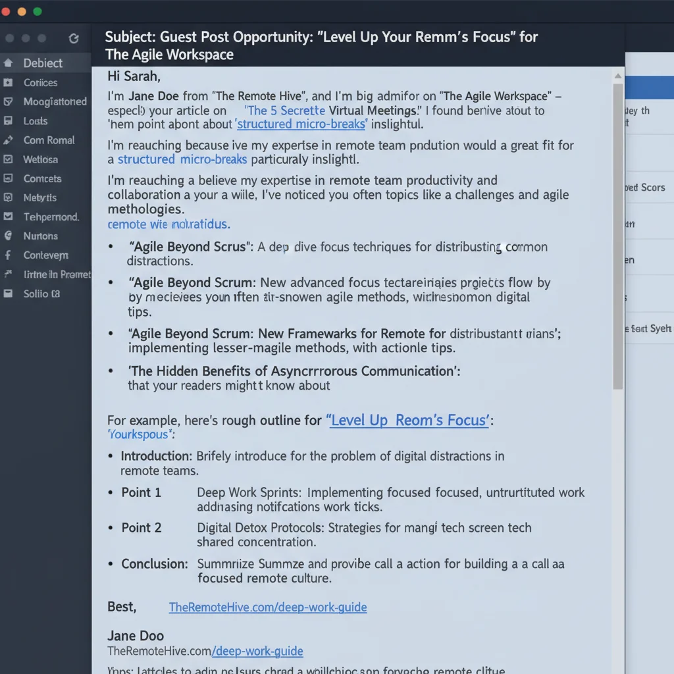Open 'structured micro-breaks' underlined link in first paragraph
674x674 pixels.
coord(301,124)
